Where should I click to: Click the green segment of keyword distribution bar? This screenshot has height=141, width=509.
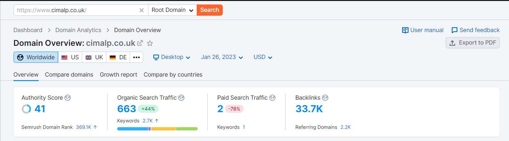(187, 129)
